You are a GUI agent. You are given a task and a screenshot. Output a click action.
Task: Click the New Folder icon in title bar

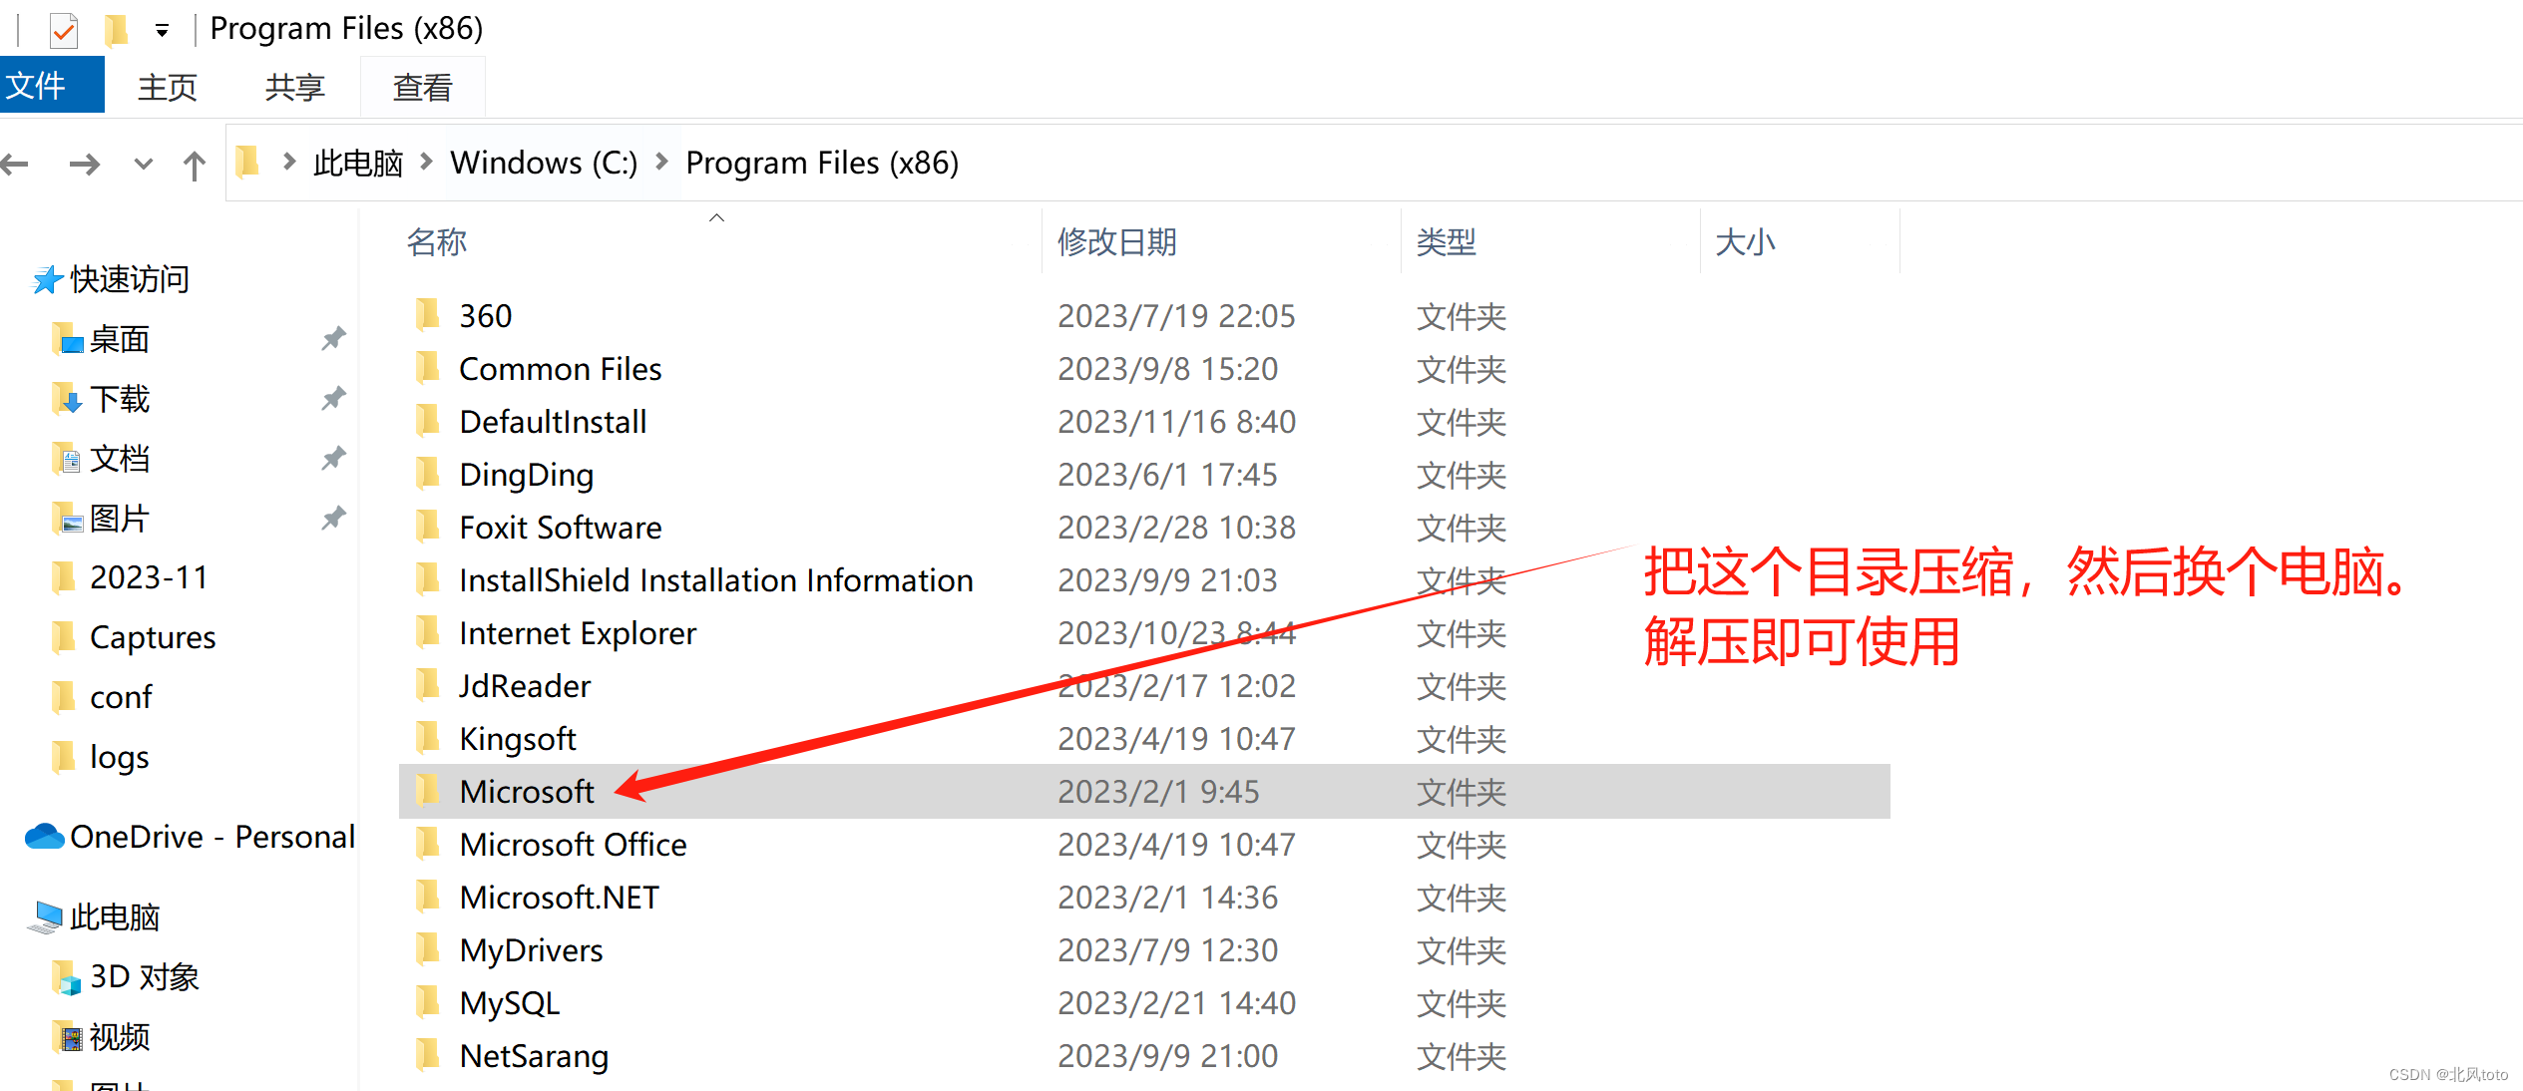click(x=116, y=30)
